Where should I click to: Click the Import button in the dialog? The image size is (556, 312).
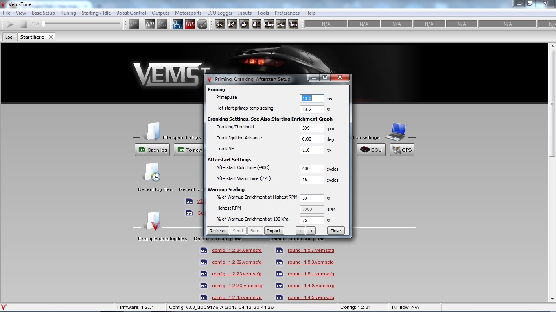[274, 231]
